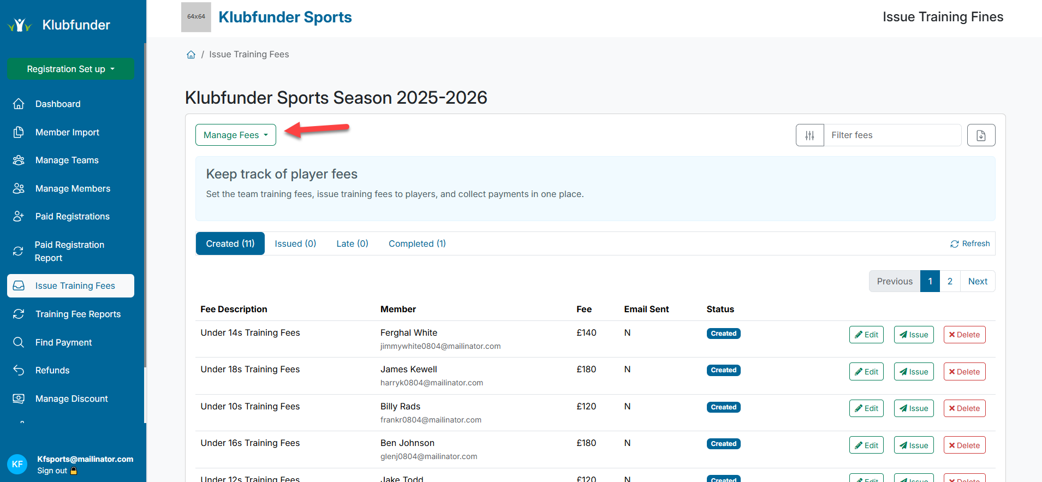
Task: Delete Billy Rads' Under 10s fee
Action: (964, 408)
